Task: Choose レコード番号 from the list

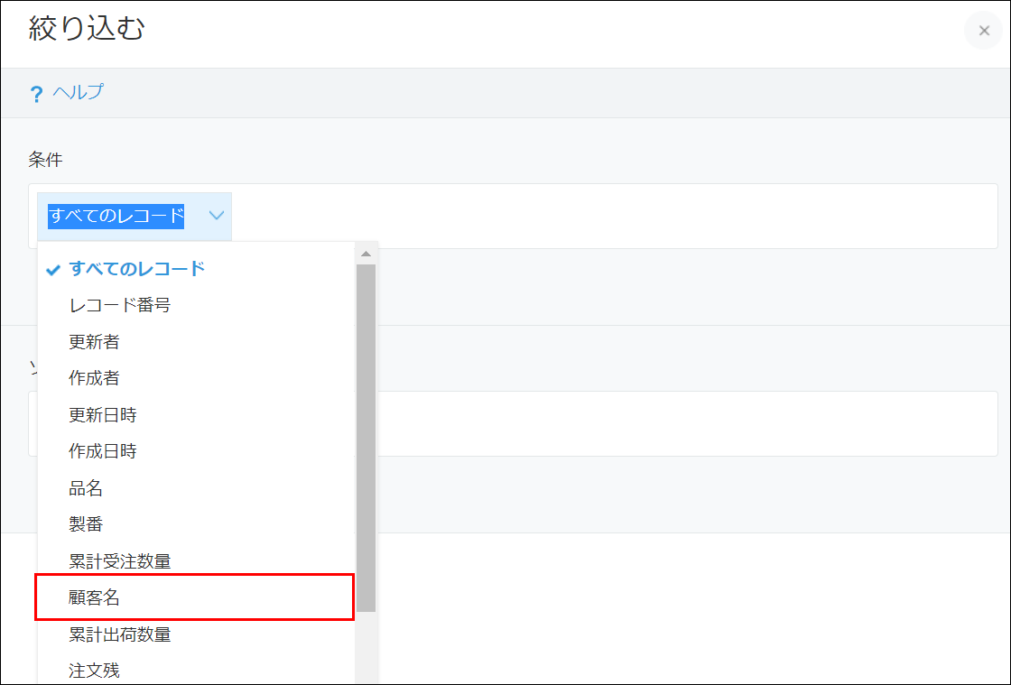Action: tap(119, 305)
